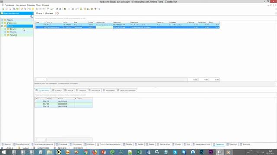
Task: Open the Справка menu
Action: 45,5
